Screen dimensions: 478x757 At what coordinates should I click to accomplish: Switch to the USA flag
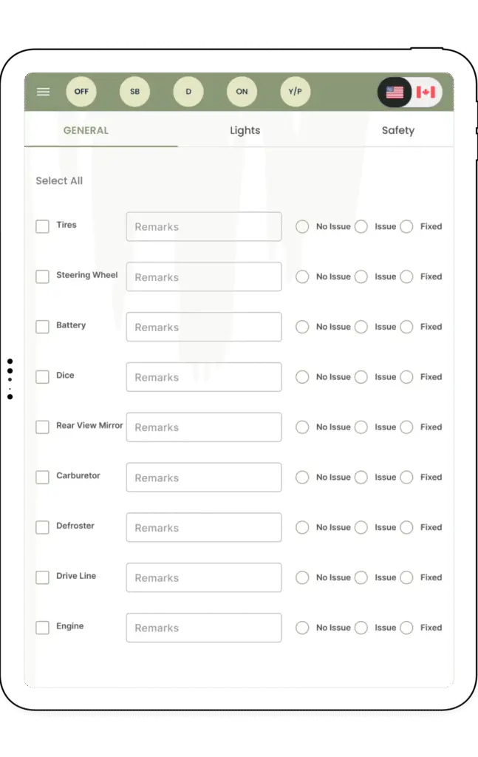click(395, 92)
